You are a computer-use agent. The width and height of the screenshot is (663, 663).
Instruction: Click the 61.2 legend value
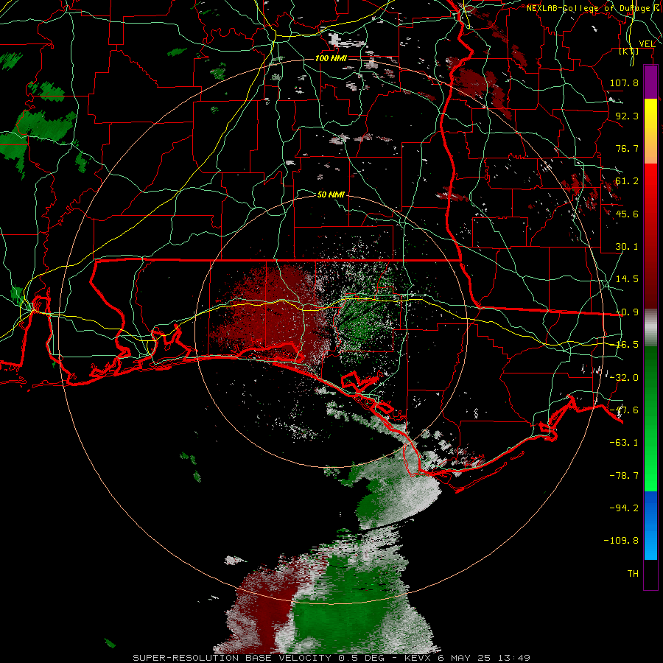point(627,181)
